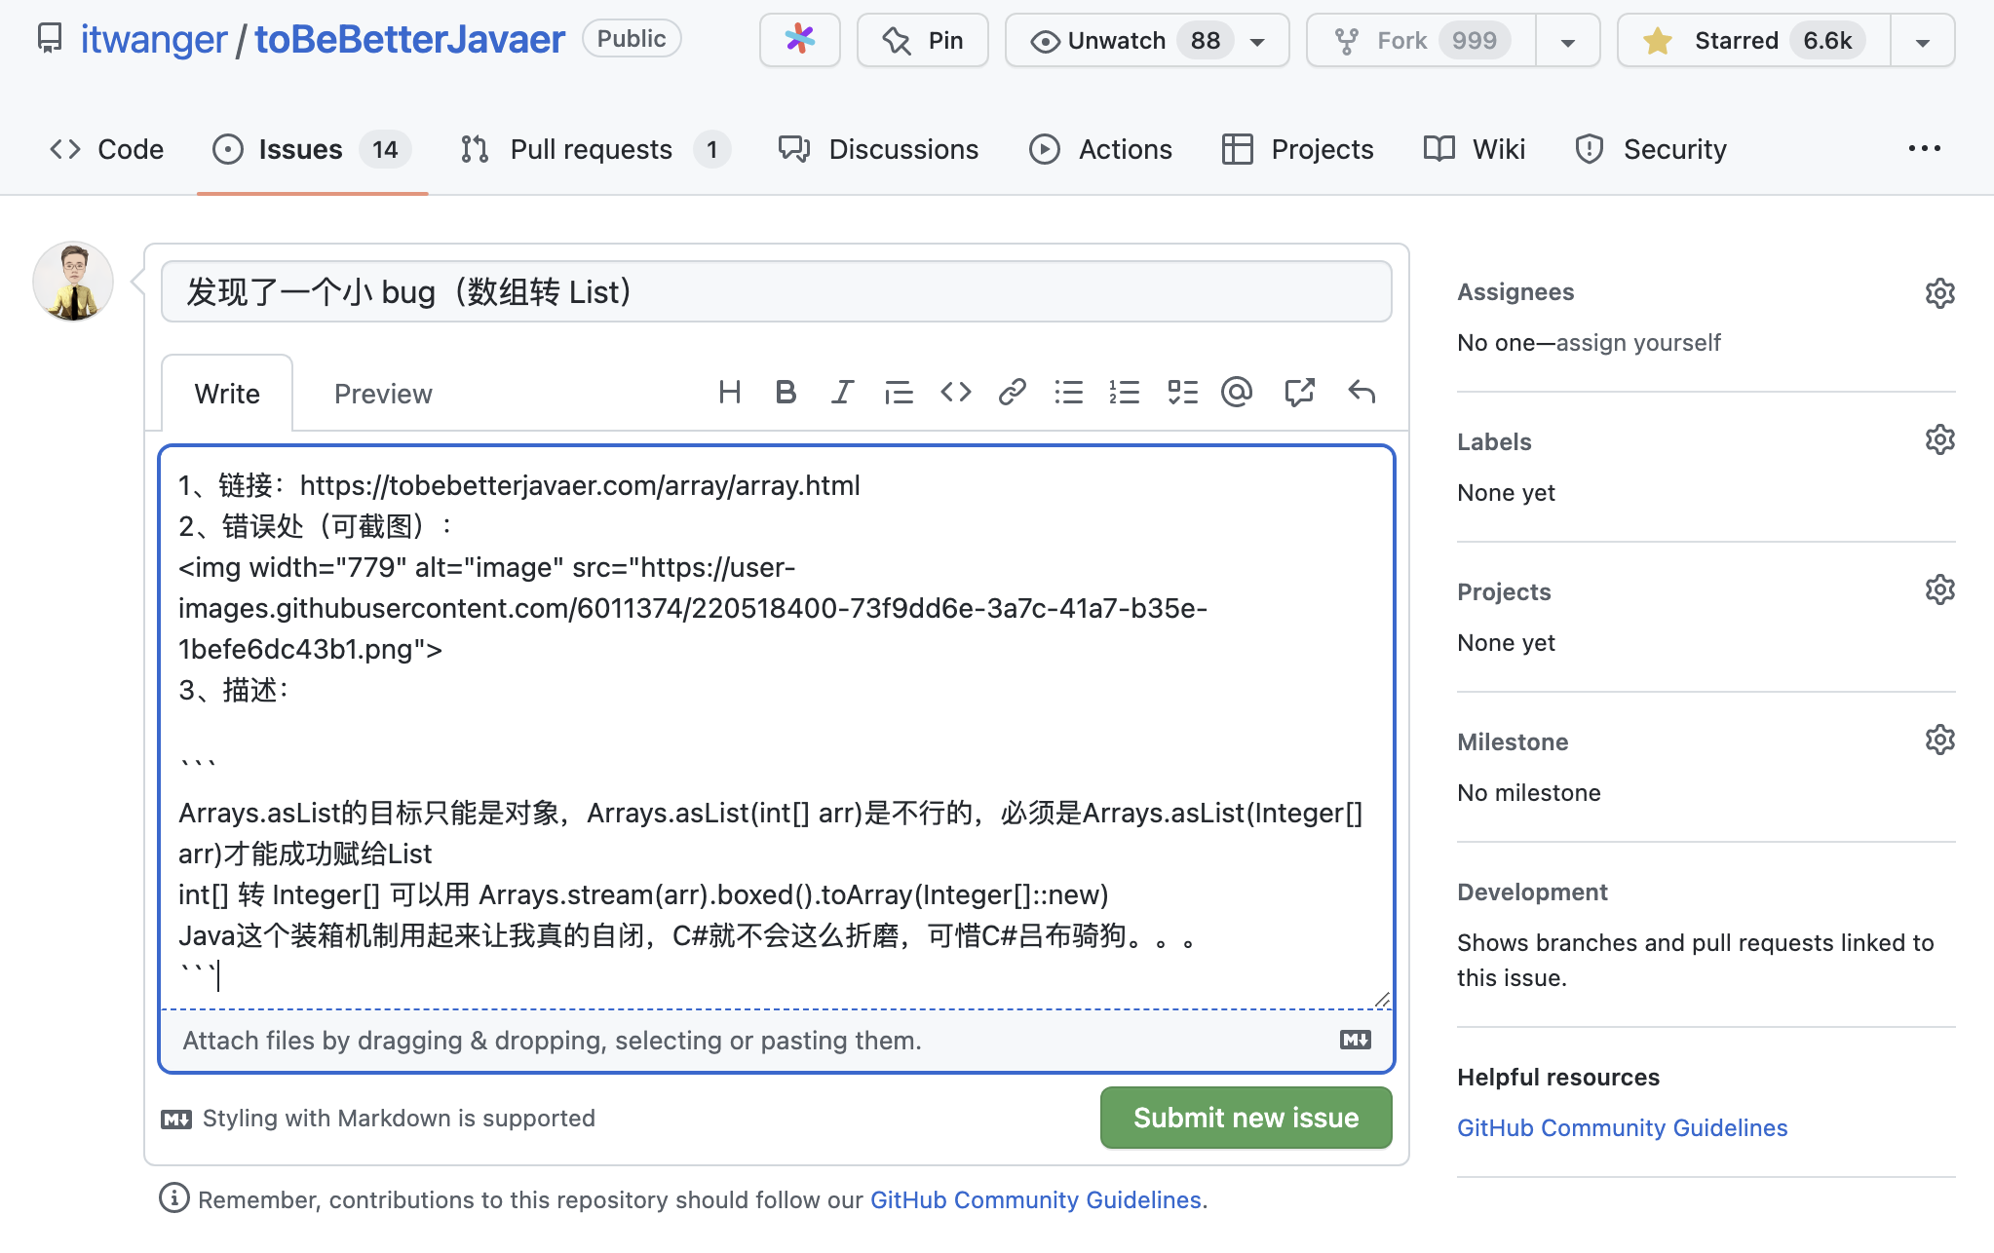Go to Pull requests tab

(x=595, y=149)
